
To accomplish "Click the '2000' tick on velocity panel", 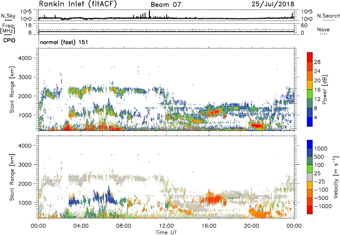I will (25, 184).
